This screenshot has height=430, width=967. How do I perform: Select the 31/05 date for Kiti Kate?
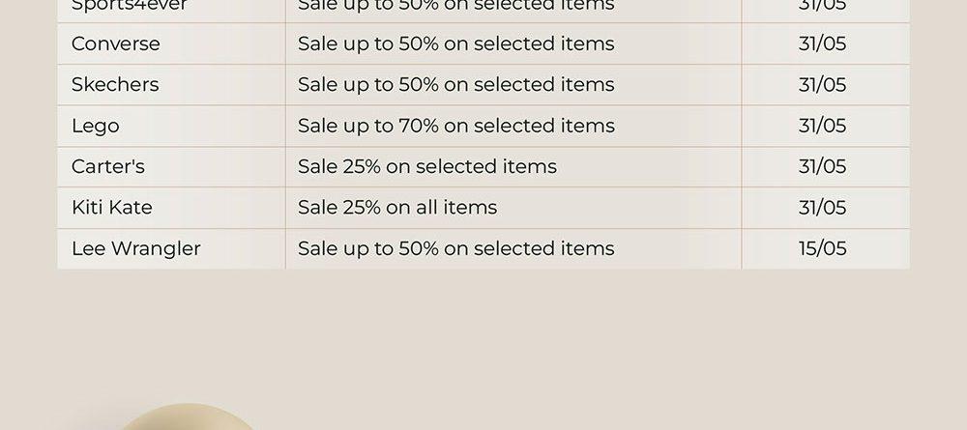pyautogui.click(x=822, y=207)
